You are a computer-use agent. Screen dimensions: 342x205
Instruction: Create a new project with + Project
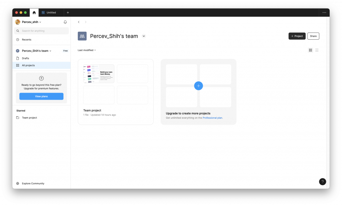tap(297, 36)
